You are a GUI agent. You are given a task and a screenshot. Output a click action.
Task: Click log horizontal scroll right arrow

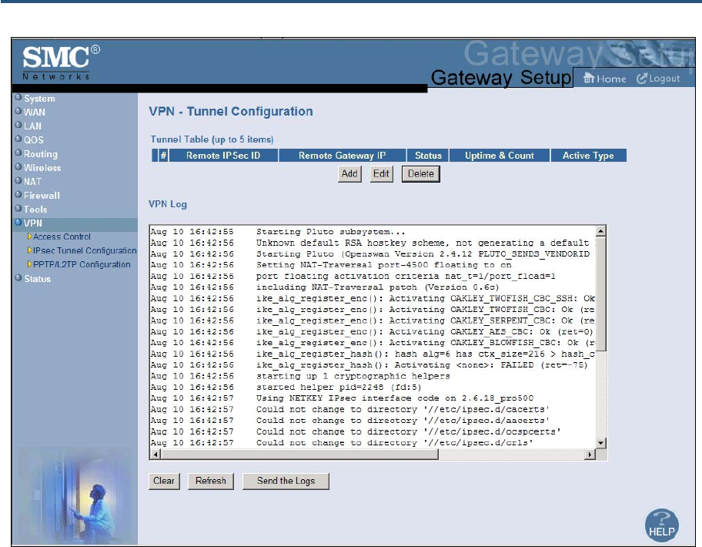590,455
